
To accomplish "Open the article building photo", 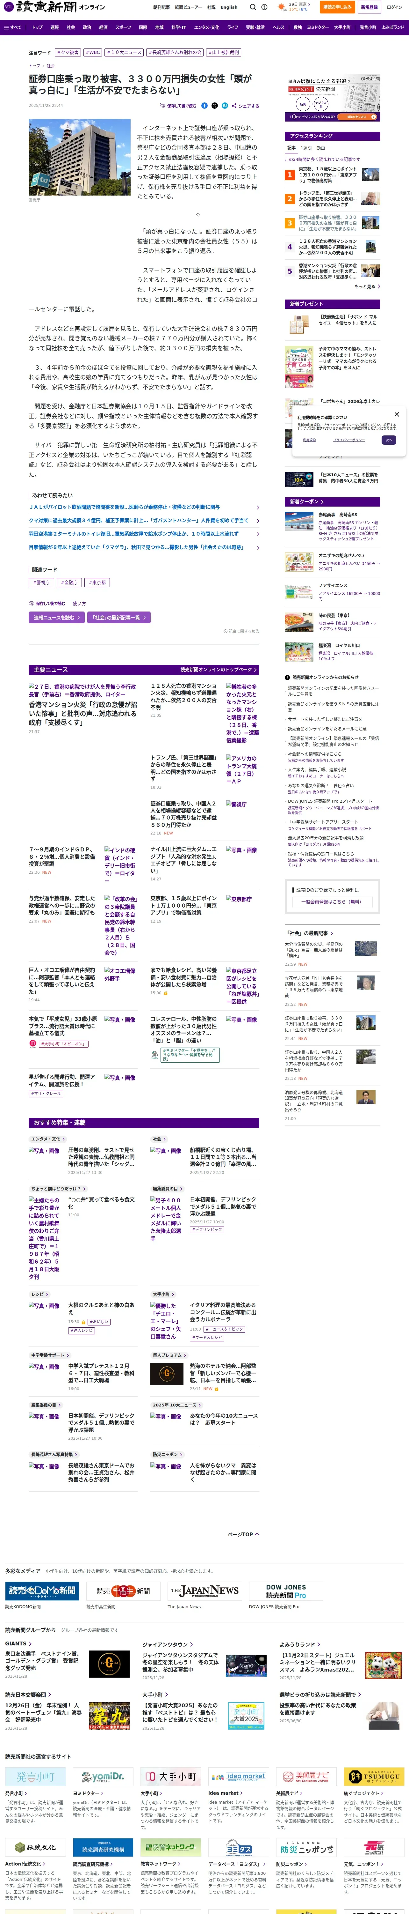I will 79,158.
